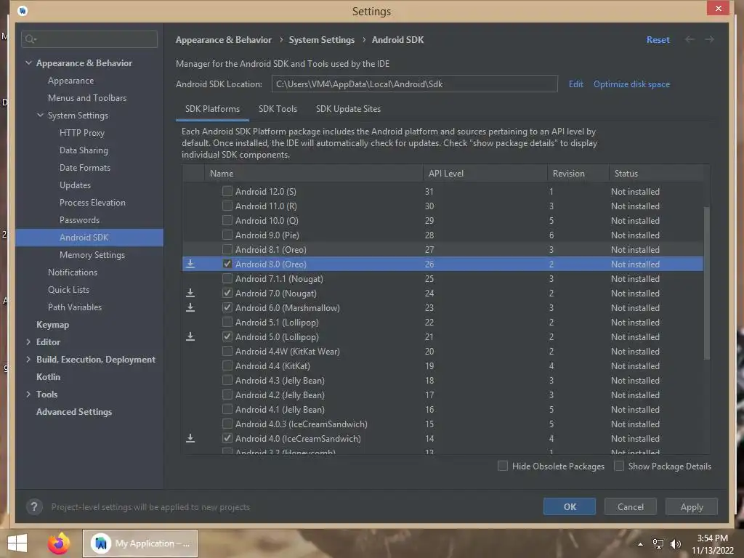The width and height of the screenshot is (744, 558).
Task: Click the Name column header
Action: pos(313,173)
